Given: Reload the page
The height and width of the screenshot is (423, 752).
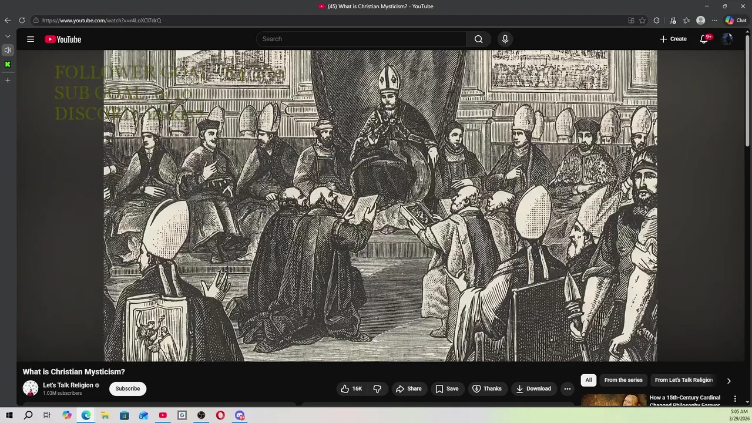Looking at the screenshot, I should (22, 21).
